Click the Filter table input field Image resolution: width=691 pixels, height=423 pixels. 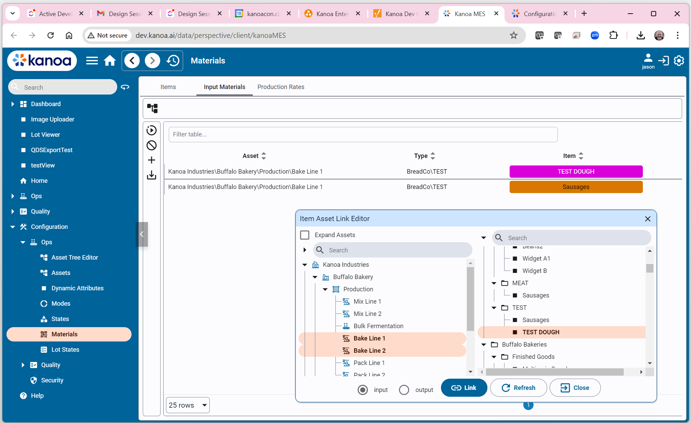(363, 134)
